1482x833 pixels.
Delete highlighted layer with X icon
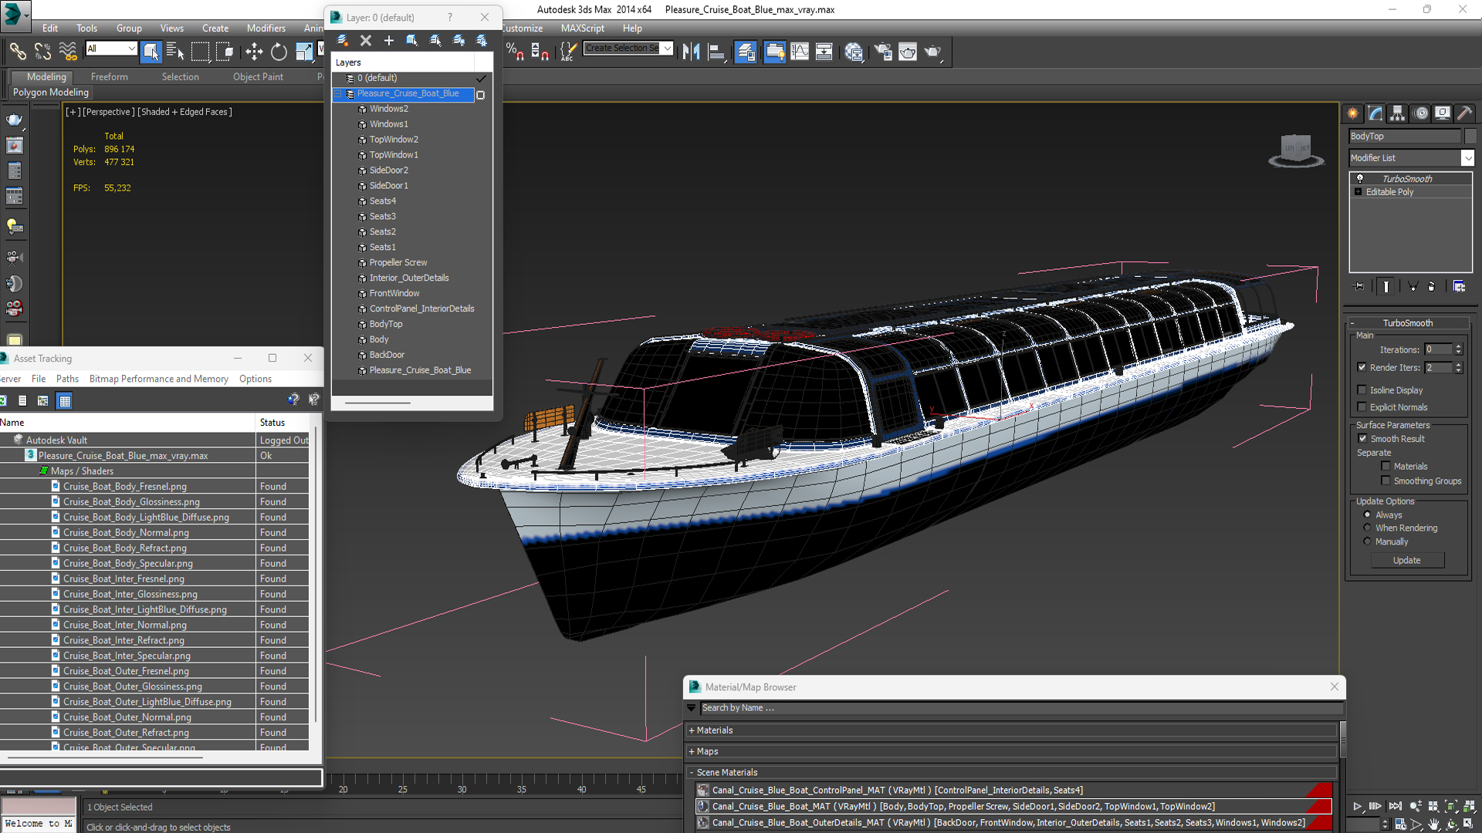(366, 40)
